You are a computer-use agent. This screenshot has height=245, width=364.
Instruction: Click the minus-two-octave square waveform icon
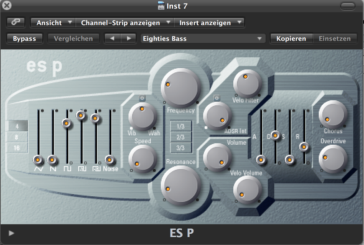[x=96, y=169]
